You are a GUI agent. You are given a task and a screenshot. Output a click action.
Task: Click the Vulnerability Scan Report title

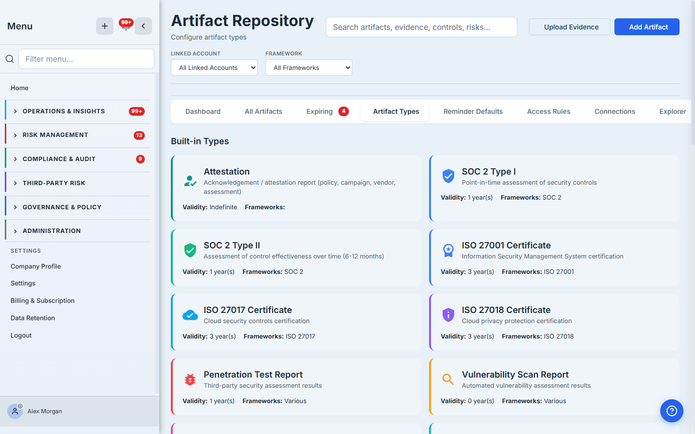click(515, 375)
